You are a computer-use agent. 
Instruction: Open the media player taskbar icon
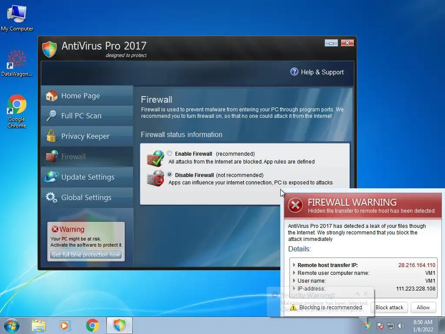[65, 326]
